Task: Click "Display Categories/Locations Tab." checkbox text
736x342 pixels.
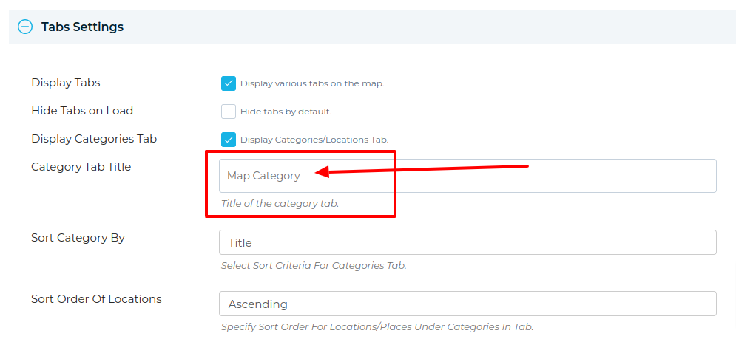Action: coord(314,140)
